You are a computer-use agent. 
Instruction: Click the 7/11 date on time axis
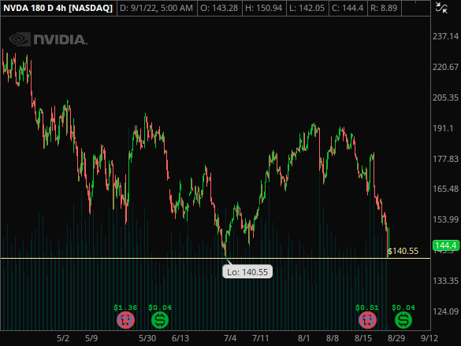[x=261, y=338]
